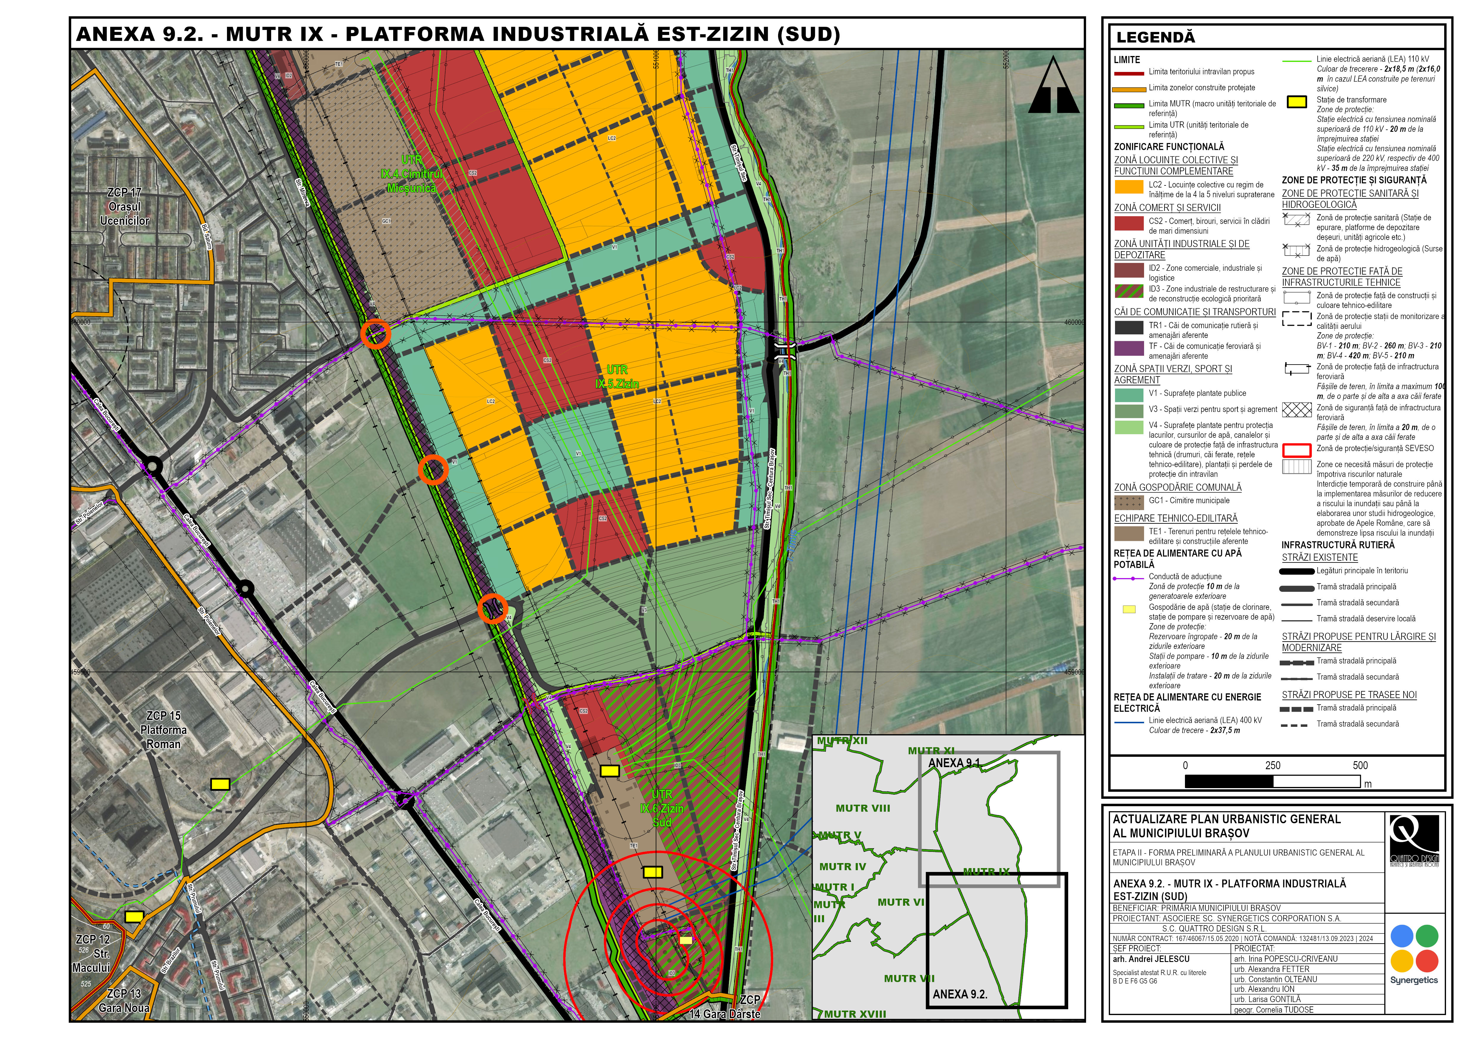Click the MUTR XII label in inset map
Viewport: 1470px width, 1039px height.
pos(843,741)
